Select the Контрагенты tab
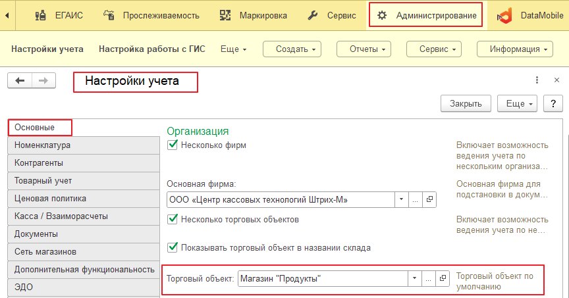The height and width of the screenshot is (298, 569). 84,163
